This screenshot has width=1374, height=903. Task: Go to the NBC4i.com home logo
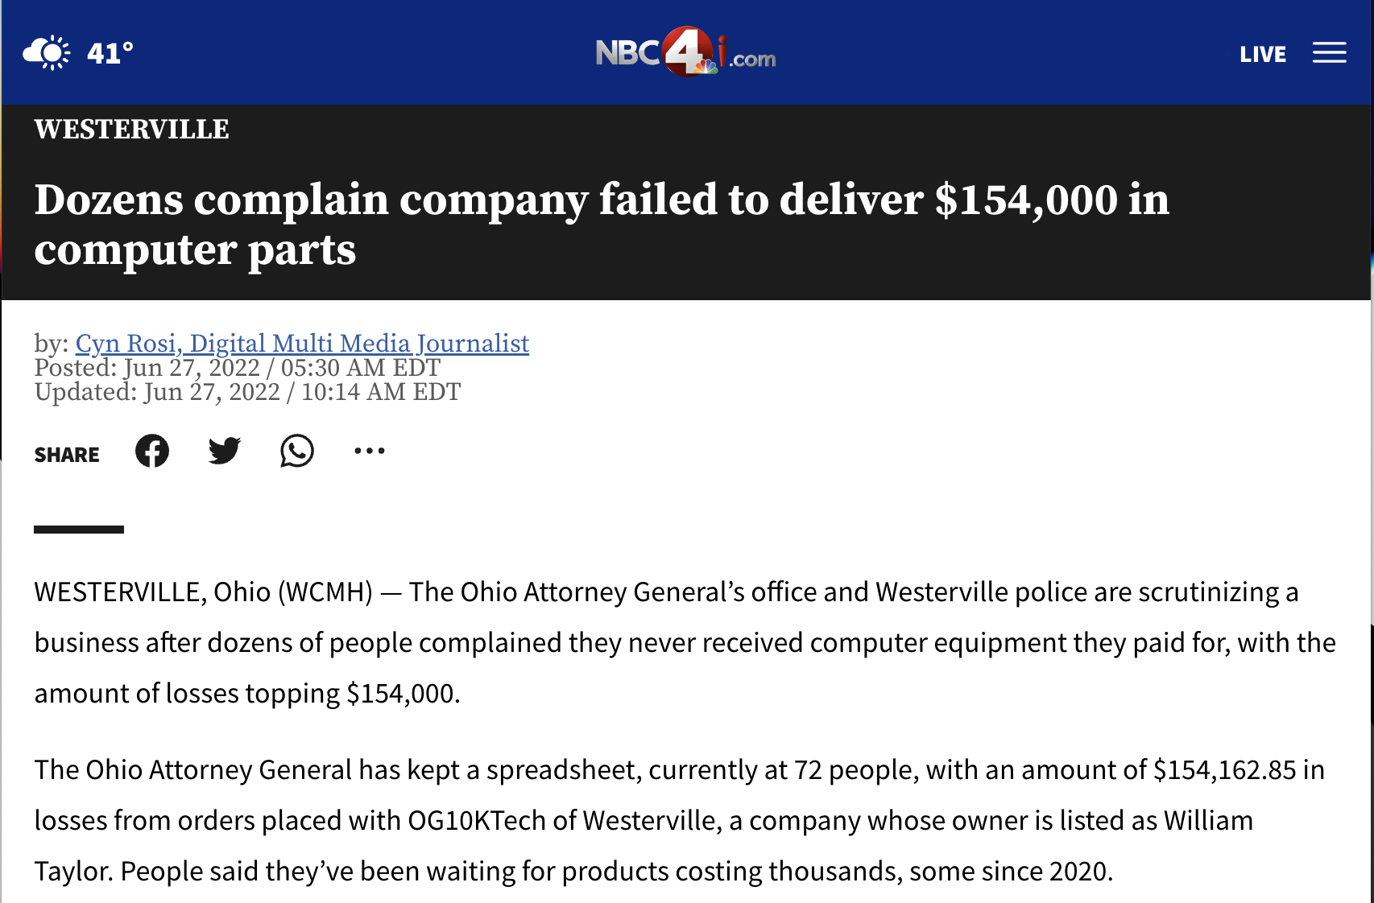point(685,53)
